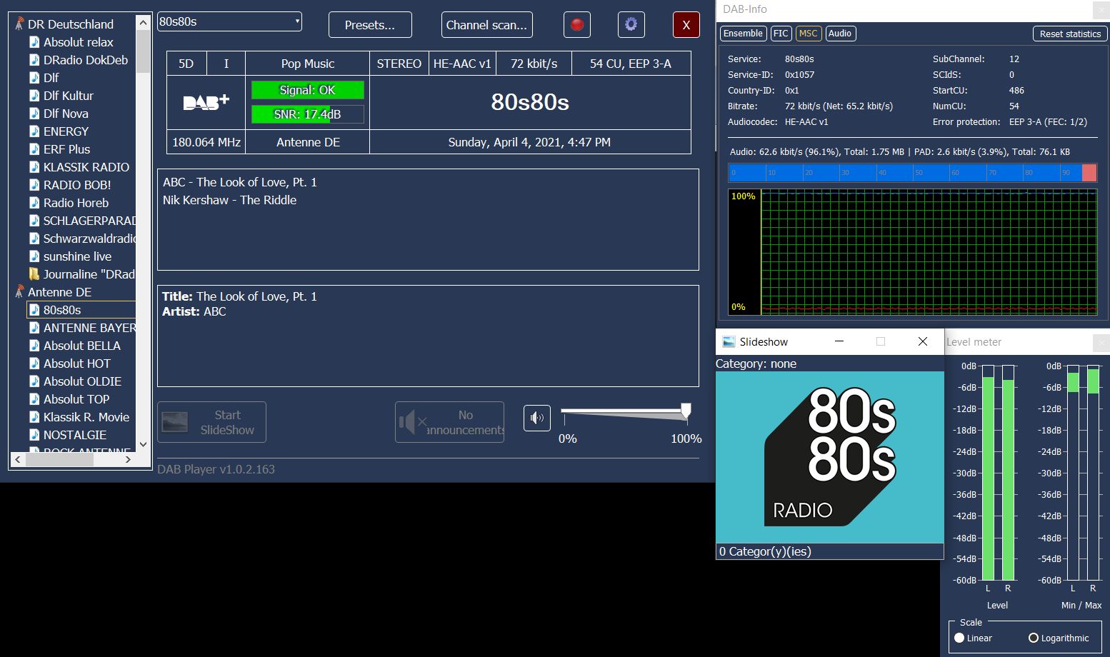This screenshot has width=1110, height=657.
Task: Click the Slideshow window title icon
Action: coord(729,342)
